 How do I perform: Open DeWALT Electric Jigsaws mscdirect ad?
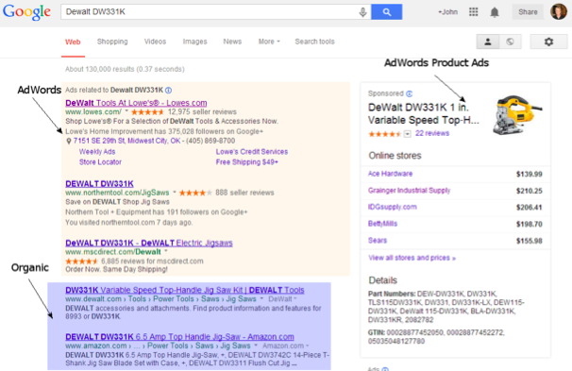click(149, 243)
